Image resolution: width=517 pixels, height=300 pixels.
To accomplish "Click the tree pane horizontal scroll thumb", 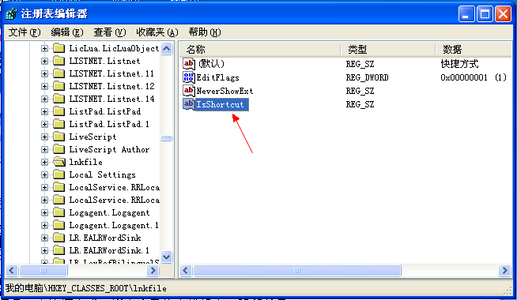I will [x=43, y=270].
